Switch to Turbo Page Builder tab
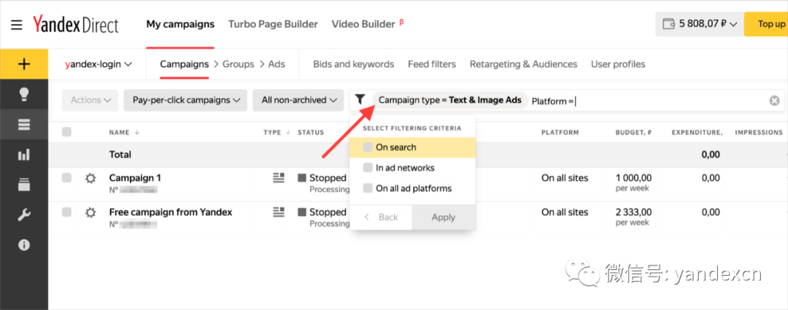 (273, 24)
